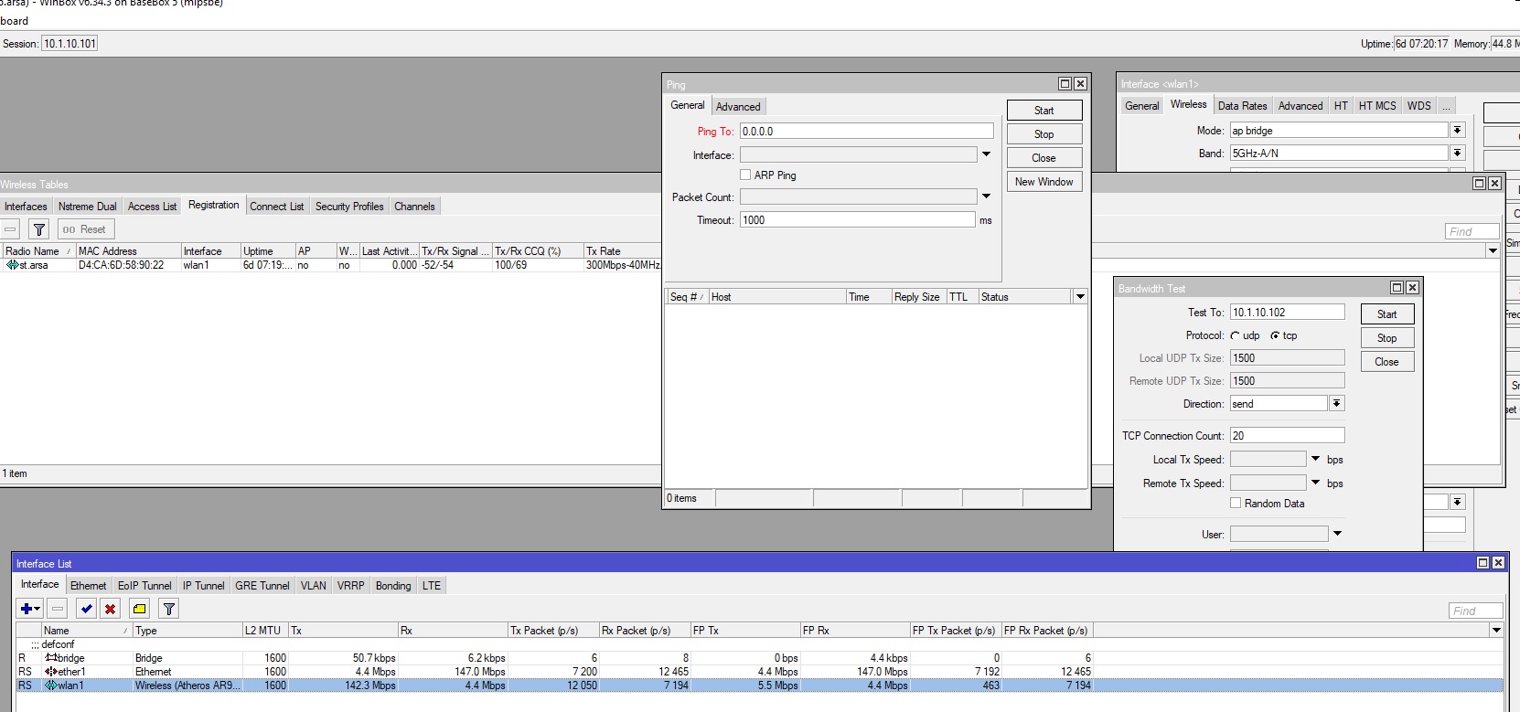Image resolution: width=1520 pixels, height=712 pixels.
Task: Switch to the VLAN tab
Action: [314, 586]
